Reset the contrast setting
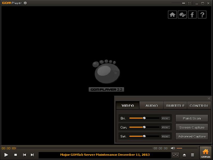The width and height of the screenshot is (213, 160). [166, 127]
